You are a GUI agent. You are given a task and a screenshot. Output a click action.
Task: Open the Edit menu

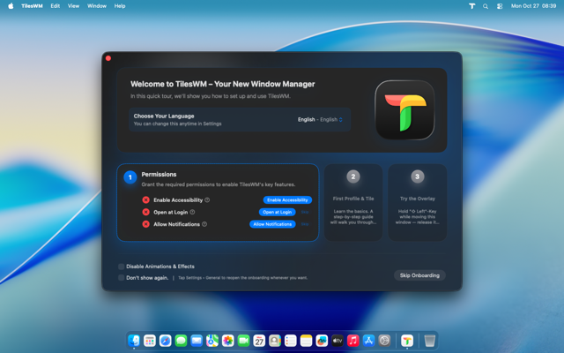[x=56, y=5]
